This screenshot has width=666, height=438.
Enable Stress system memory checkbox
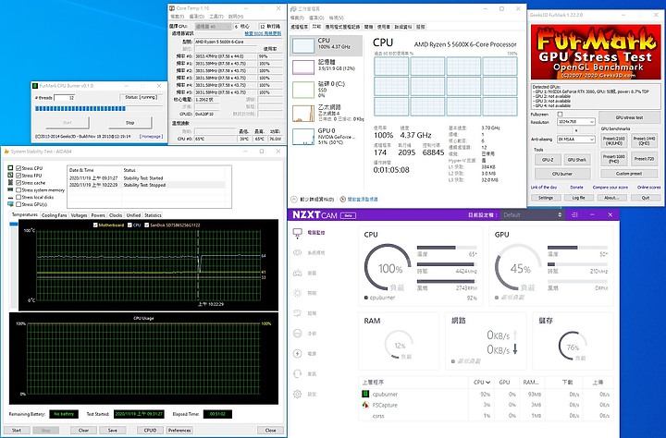pyautogui.click(x=18, y=189)
